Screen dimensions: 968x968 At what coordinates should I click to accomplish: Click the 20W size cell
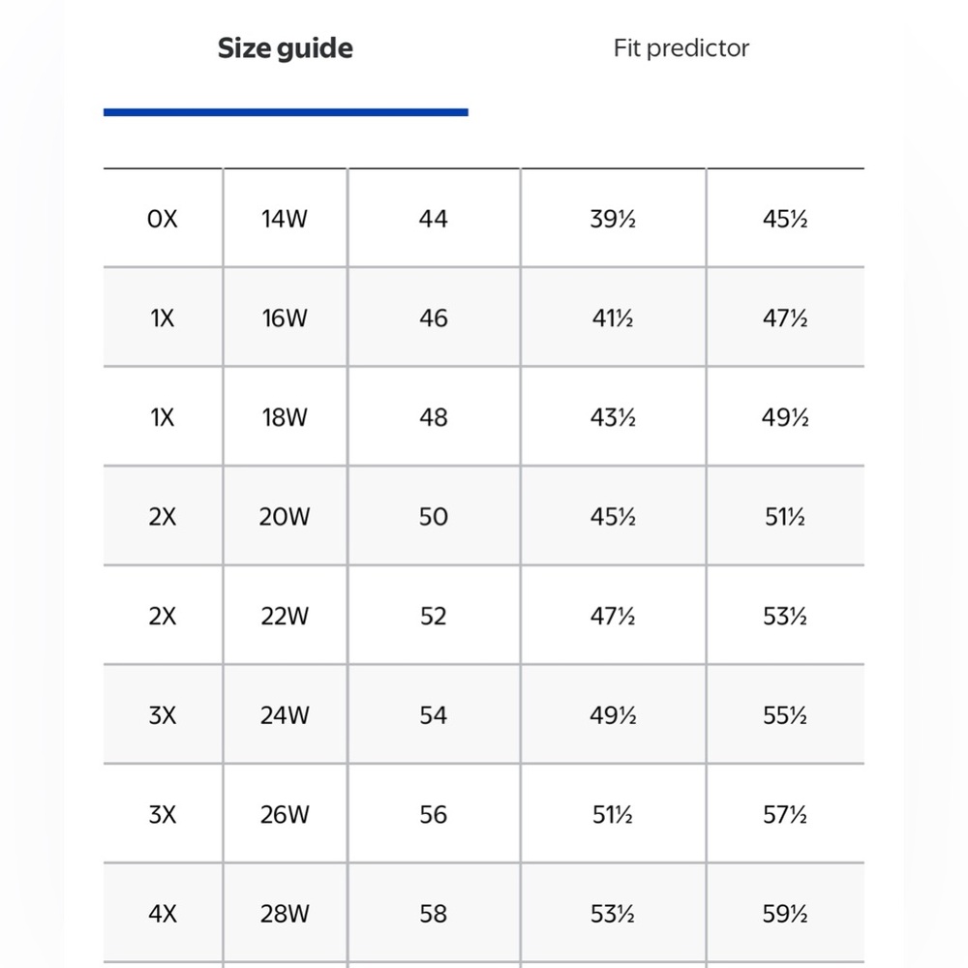[x=285, y=517]
